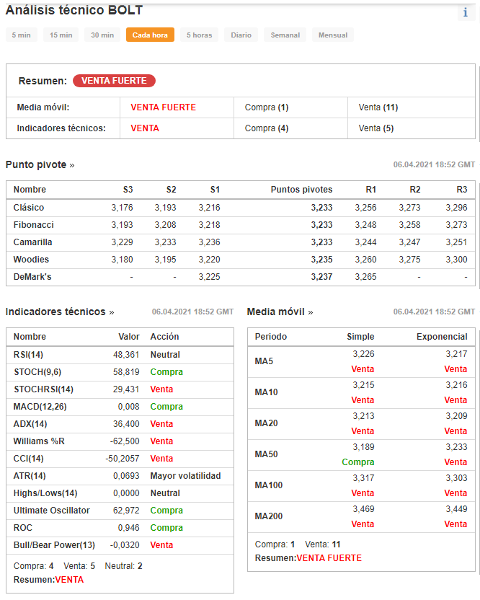Choose the 30 min timeframe tab
The width and height of the screenshot is (480, 600).
102,35
